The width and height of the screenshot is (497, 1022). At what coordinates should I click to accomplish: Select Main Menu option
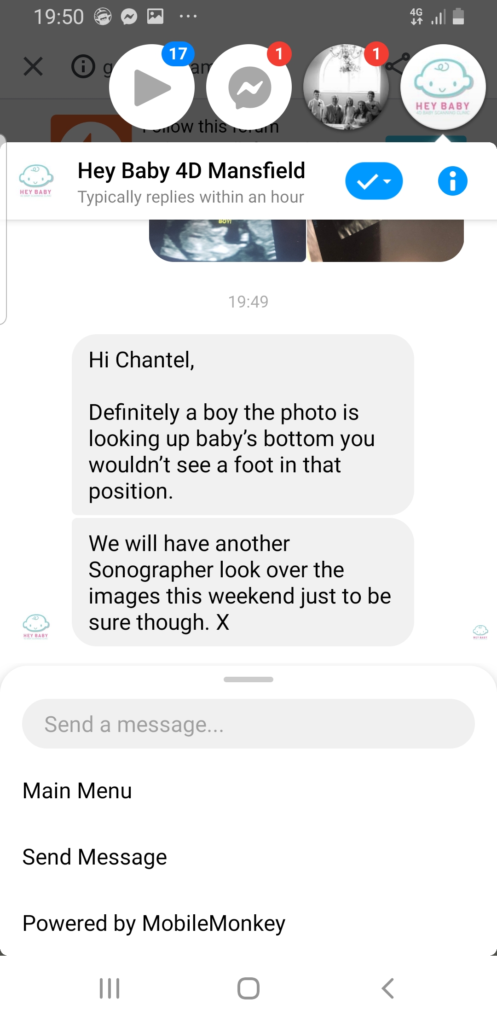click(77, 791)
